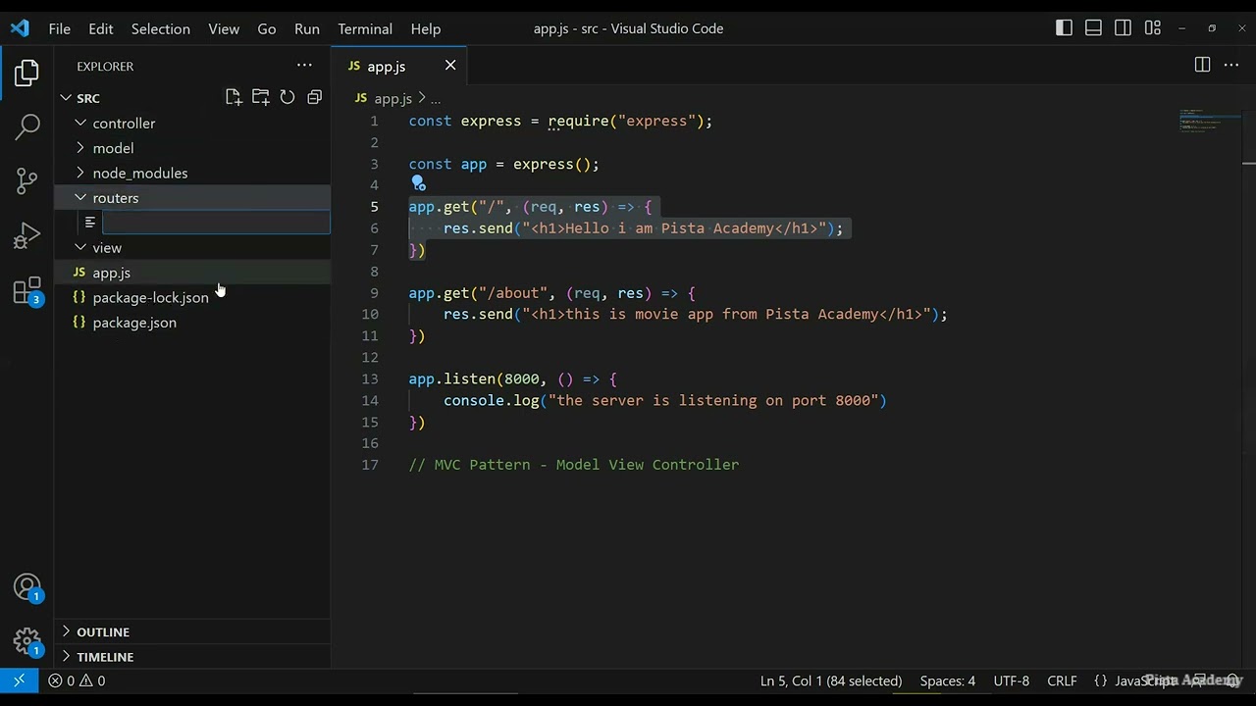Image resolution: width=1256 pixels, height=706 pixels.
Task: Change indentation via Spaces: 4
Action: click(x=948, y=681)
